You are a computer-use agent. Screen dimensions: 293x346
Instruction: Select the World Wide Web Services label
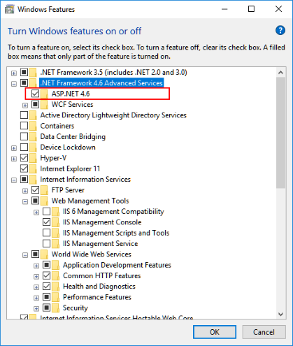pyautogui.click(x=92, y=254)
